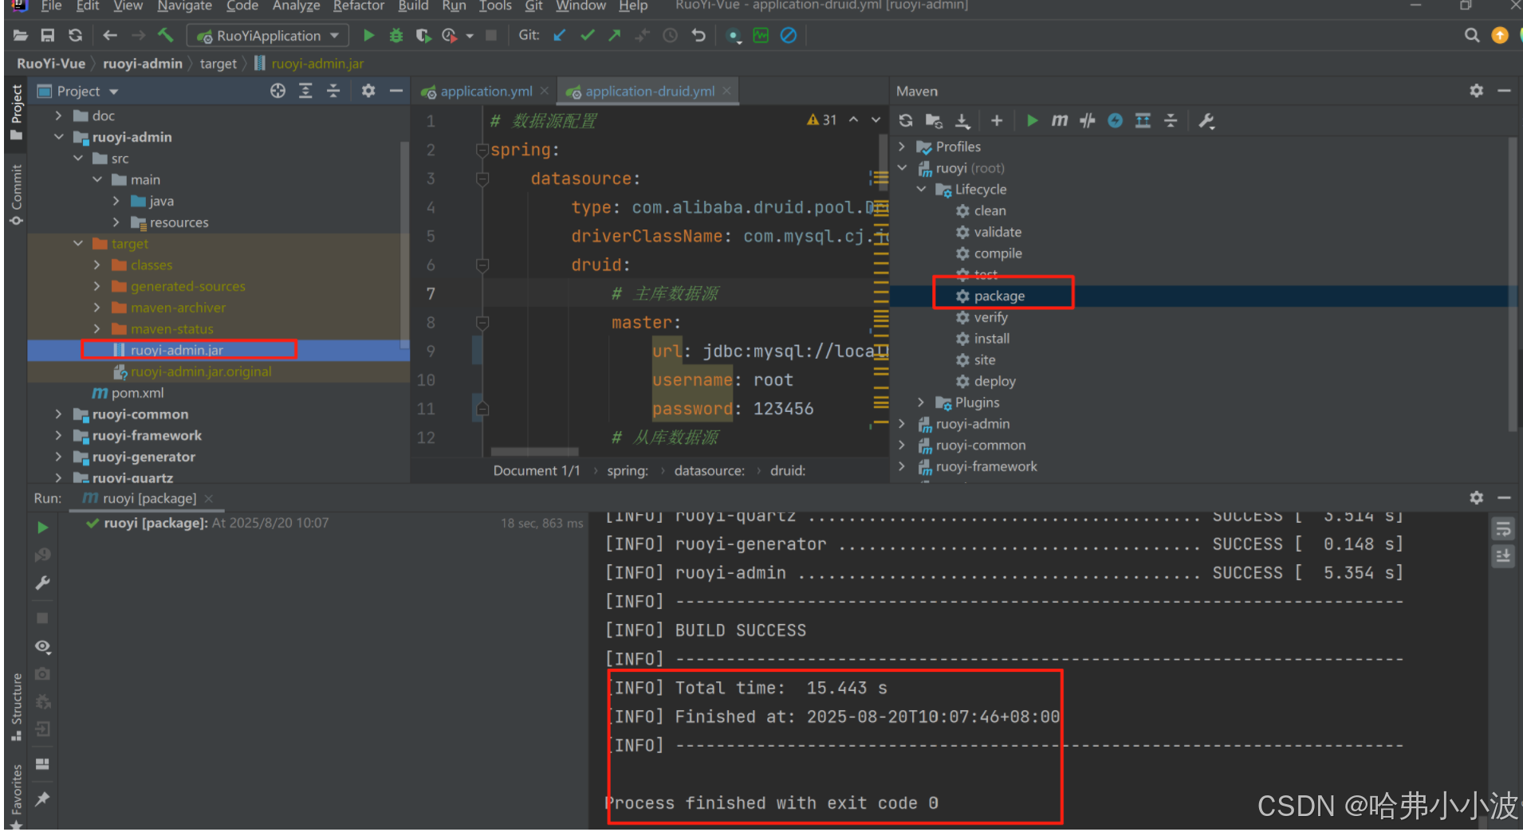The width and height of the screenshot is (1523, 832).
Task: Open RuoYiApplication run configuration dropdown
Action: pos(267,35)
